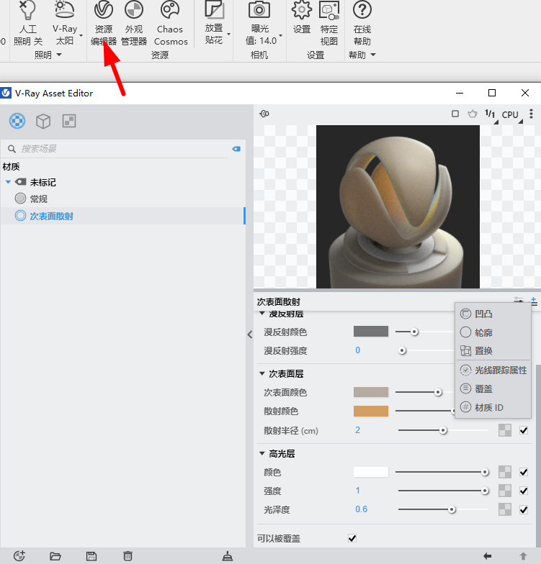This screenshot has height=564, width=541.
Task: Expand the 照明 group dropdown arrow
Action: click(x=59, y=55)
